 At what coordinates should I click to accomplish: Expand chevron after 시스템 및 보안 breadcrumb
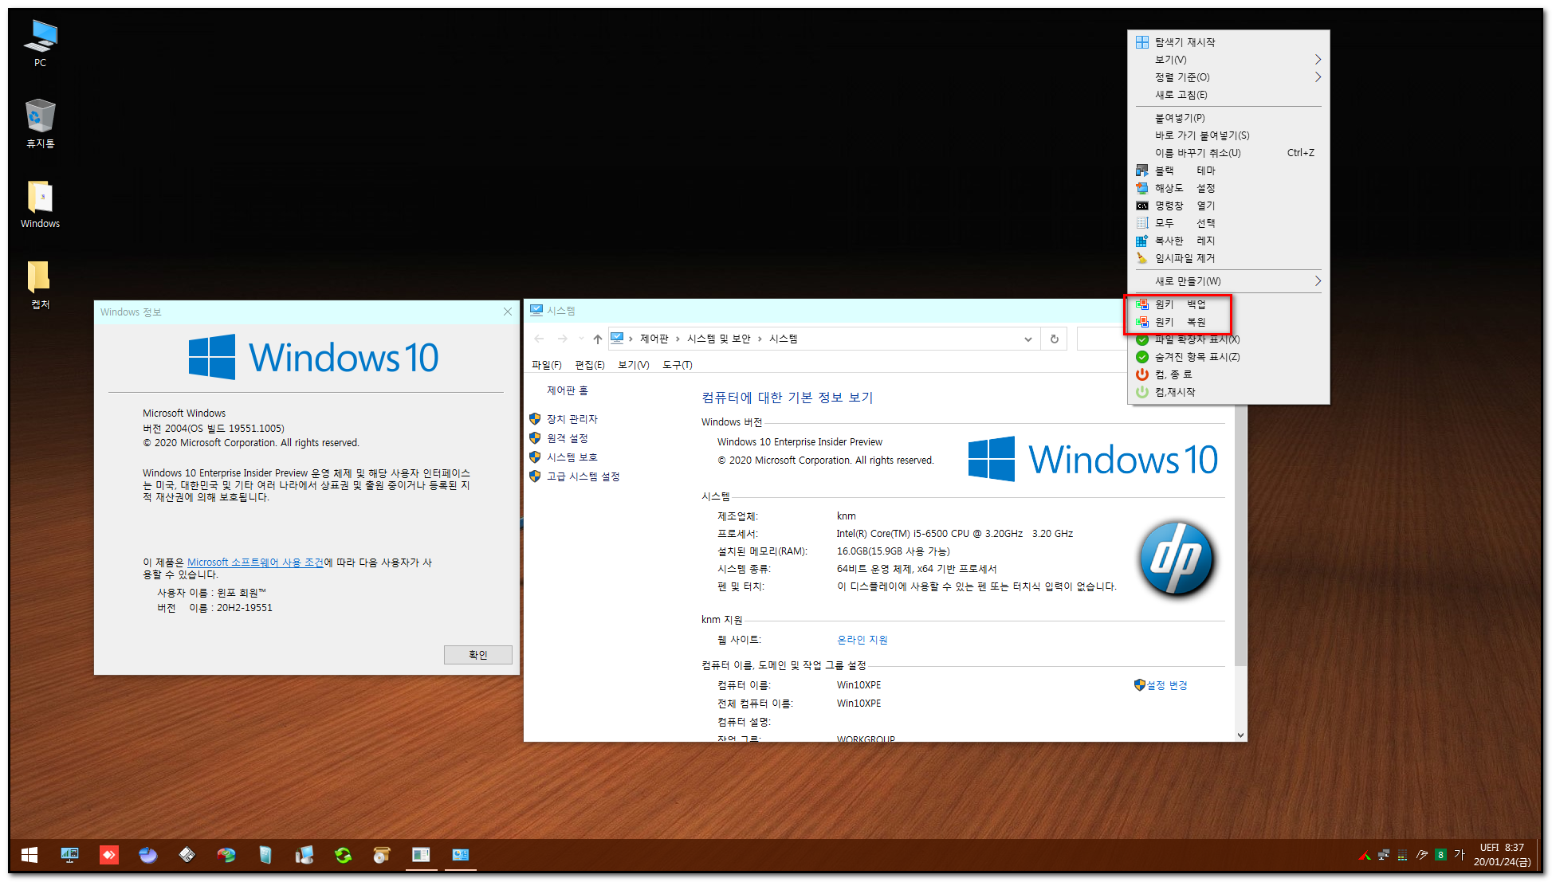[x=760, y=339]
